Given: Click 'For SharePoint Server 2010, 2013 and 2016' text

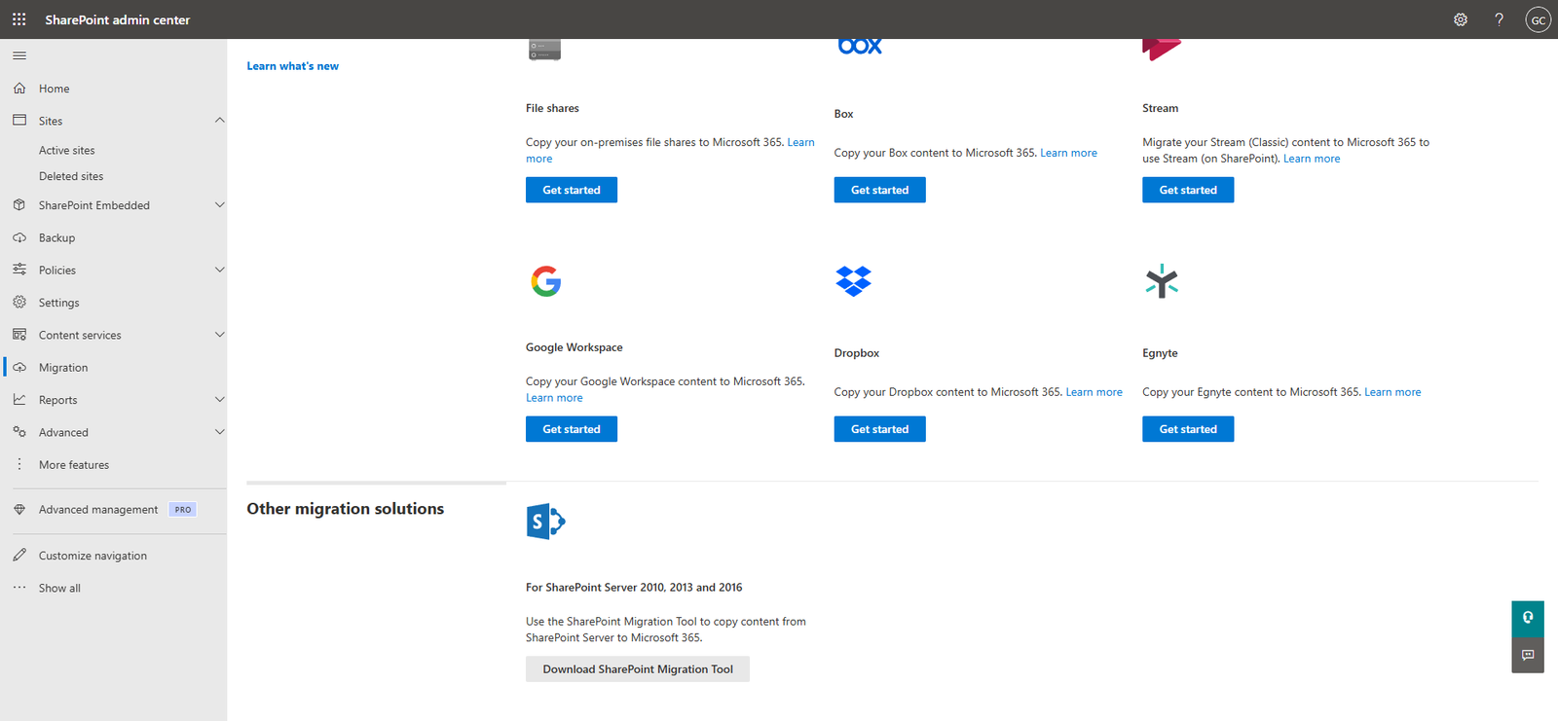Looking at the screenshot, I should coord(634,588).
